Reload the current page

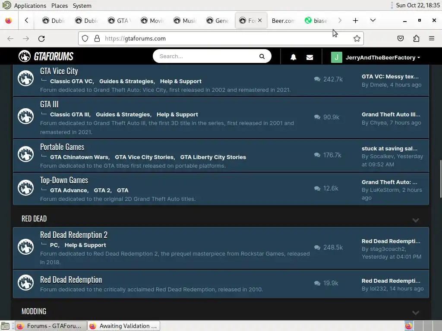click(41, 38)
